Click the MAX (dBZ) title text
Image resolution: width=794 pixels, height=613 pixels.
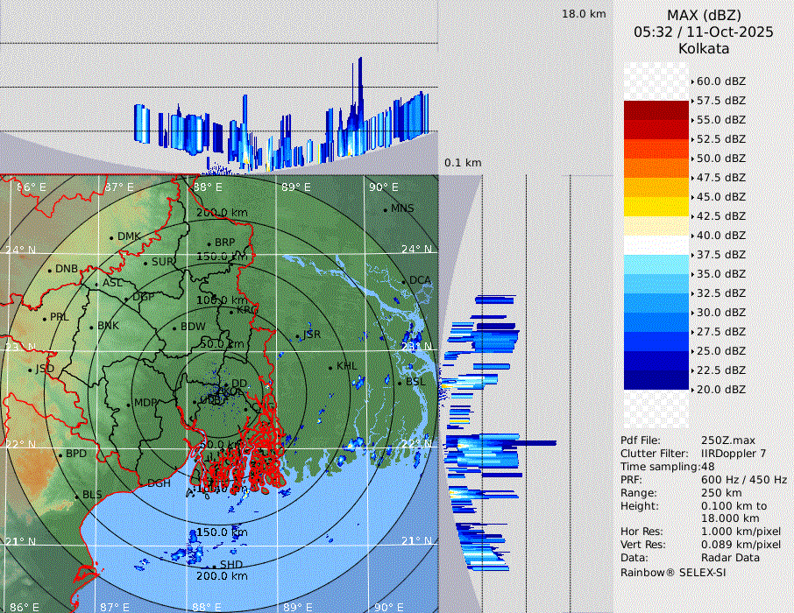point(704,15)
